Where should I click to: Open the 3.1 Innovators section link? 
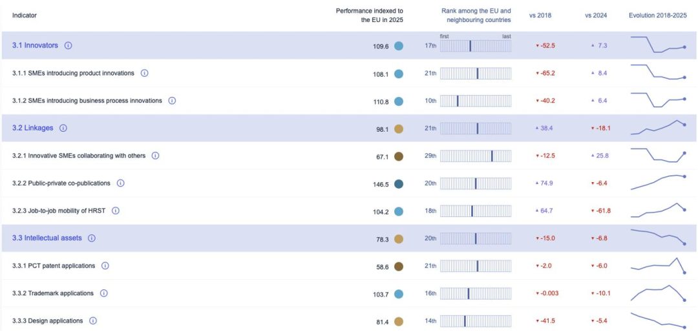click(35, 46)
